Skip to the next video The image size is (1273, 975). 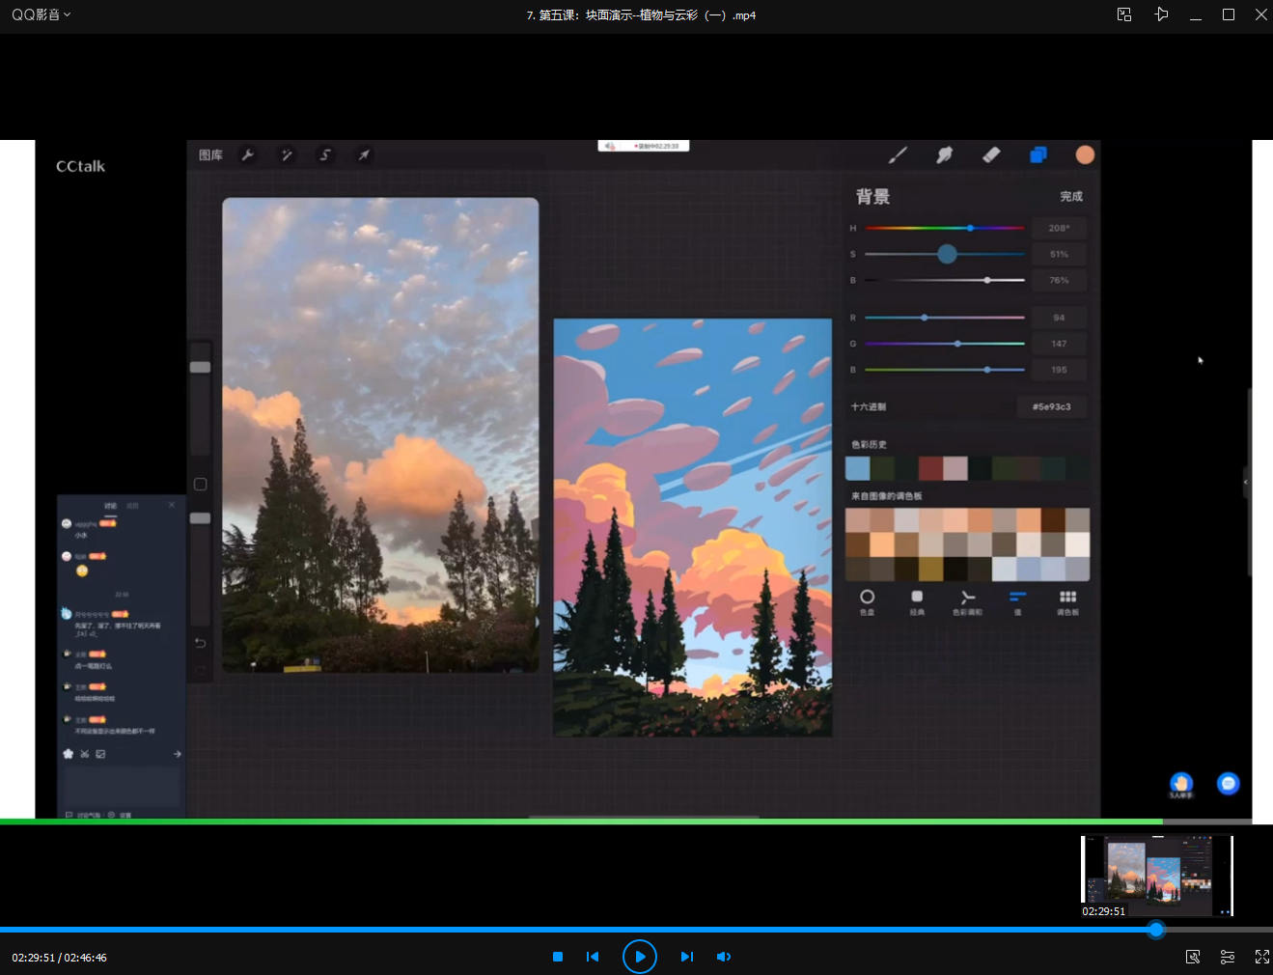[x=686, y=957]
